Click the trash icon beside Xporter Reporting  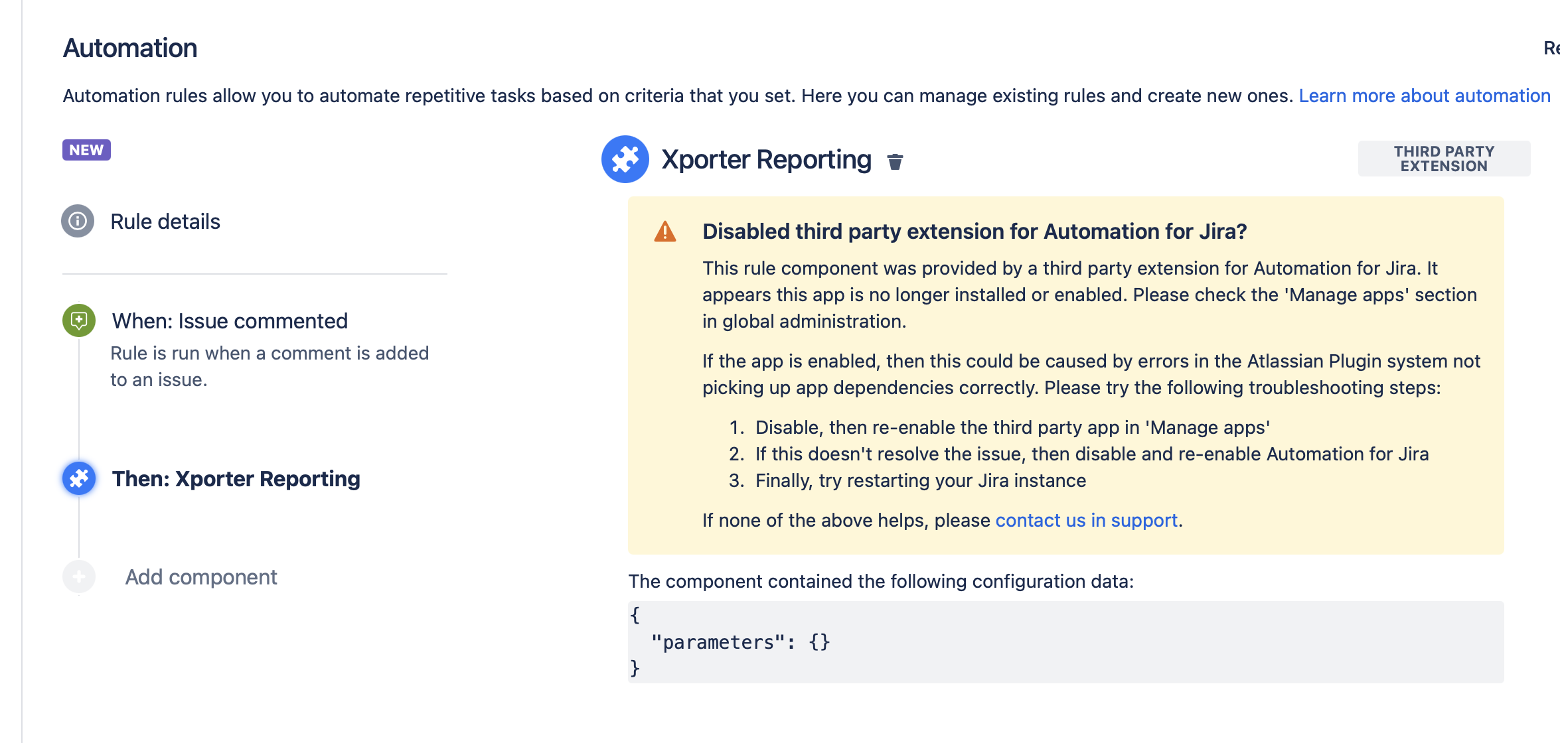coord(895,161)
